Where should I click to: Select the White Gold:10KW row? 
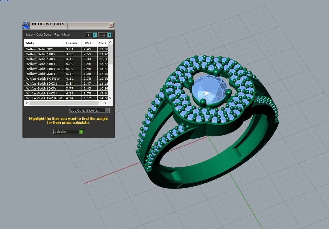[66, 88]
